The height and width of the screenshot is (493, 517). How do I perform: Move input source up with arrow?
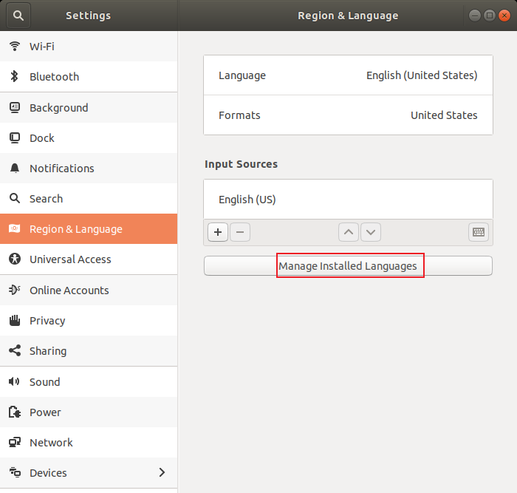pyautogui.click(x=349, y=232)
